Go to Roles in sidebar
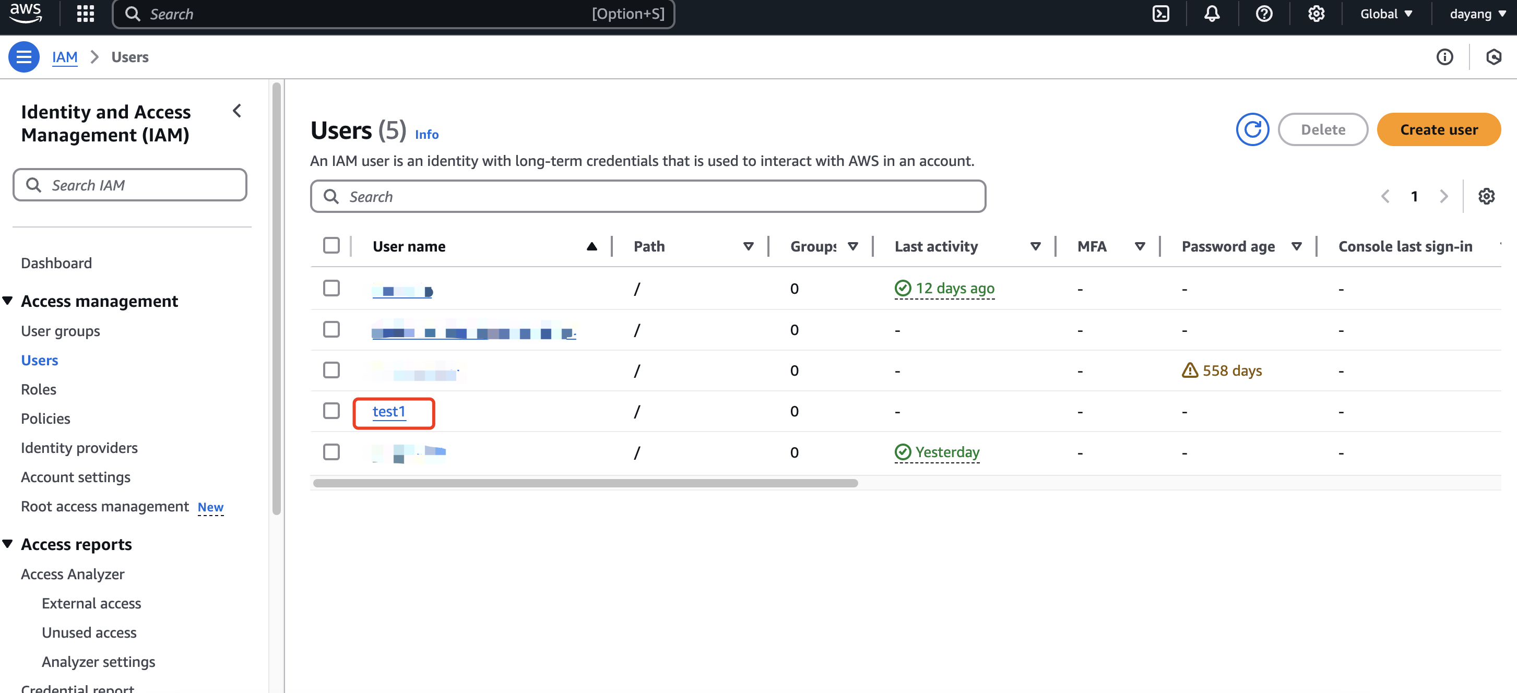 (x=38, y=389)
